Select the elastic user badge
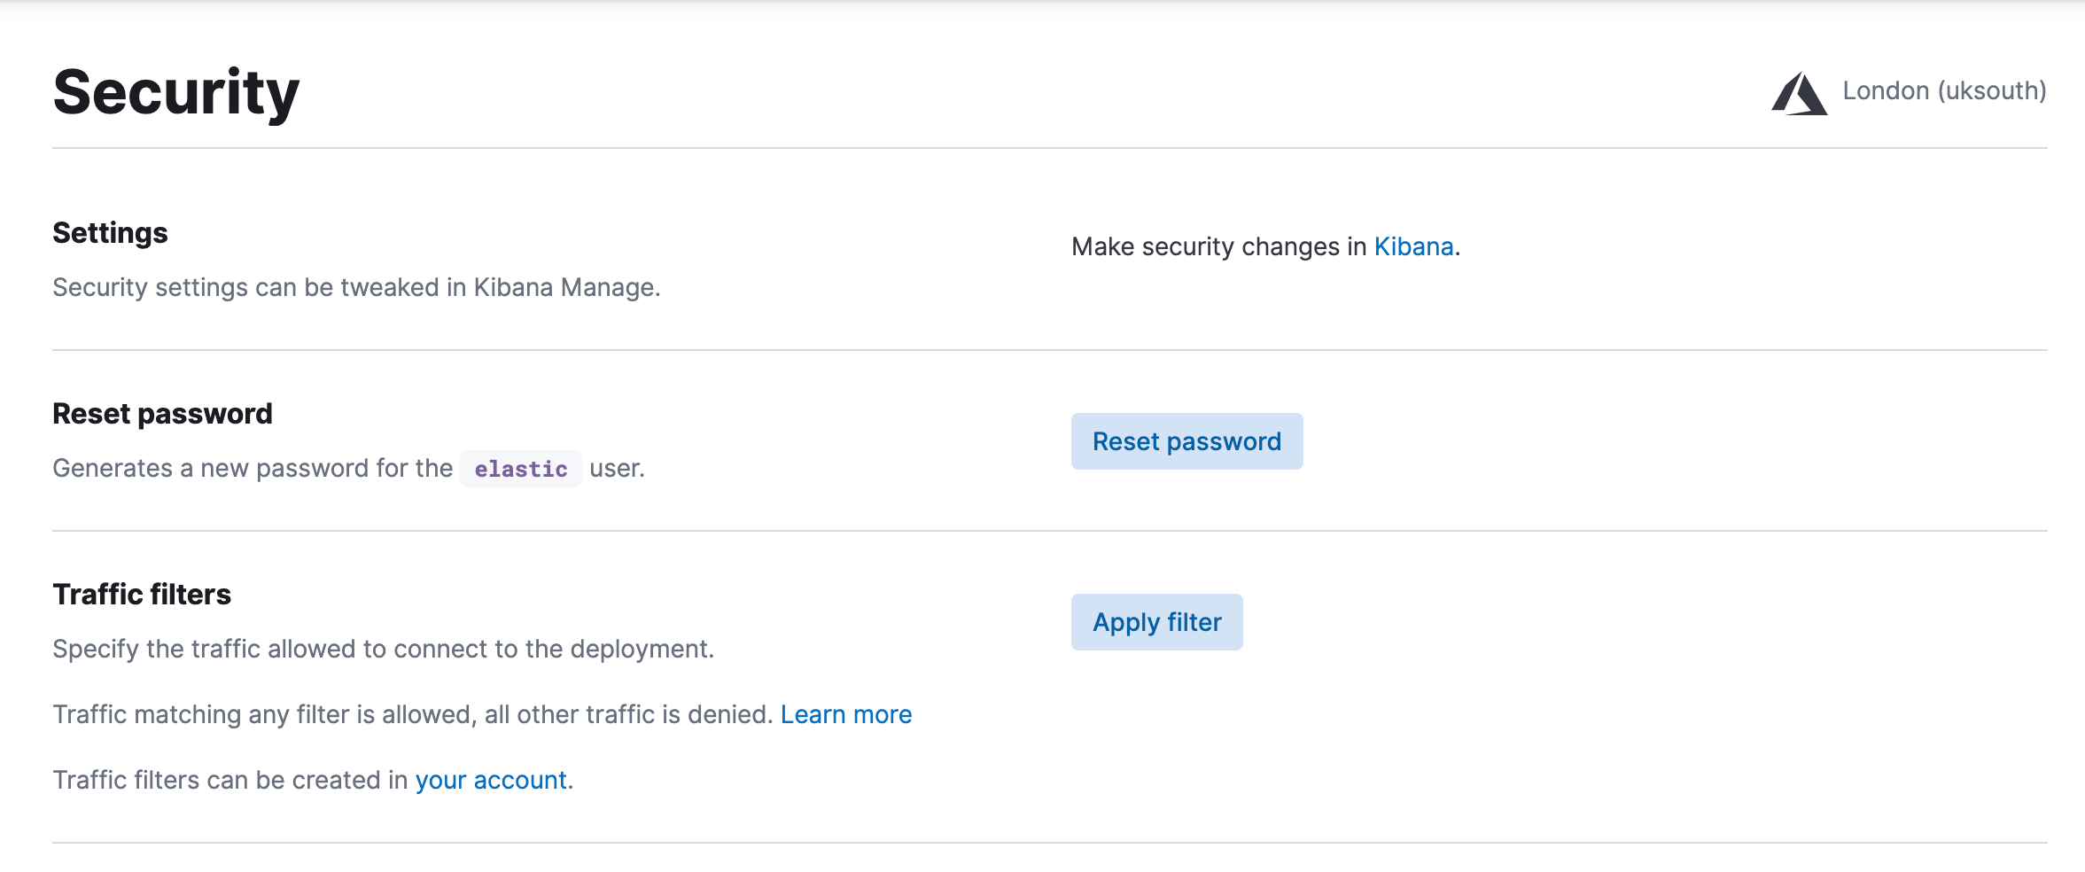2085x872 pixels. (520, 469)
